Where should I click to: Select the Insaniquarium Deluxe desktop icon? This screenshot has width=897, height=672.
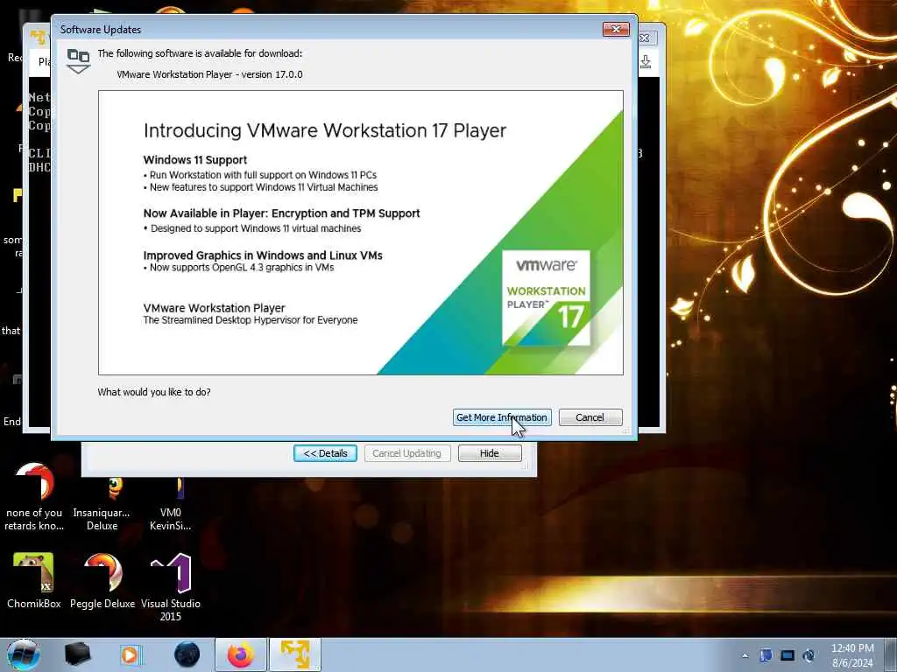(x=102, y=505)
